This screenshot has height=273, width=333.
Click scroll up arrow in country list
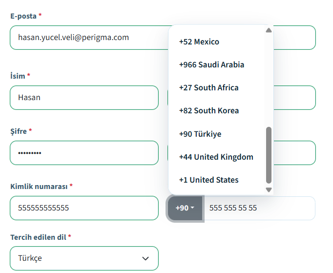[x=269, y=30]
